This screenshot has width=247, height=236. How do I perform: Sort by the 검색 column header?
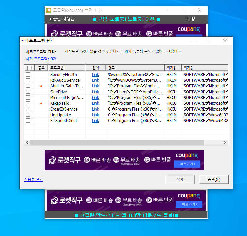[96, 68]
